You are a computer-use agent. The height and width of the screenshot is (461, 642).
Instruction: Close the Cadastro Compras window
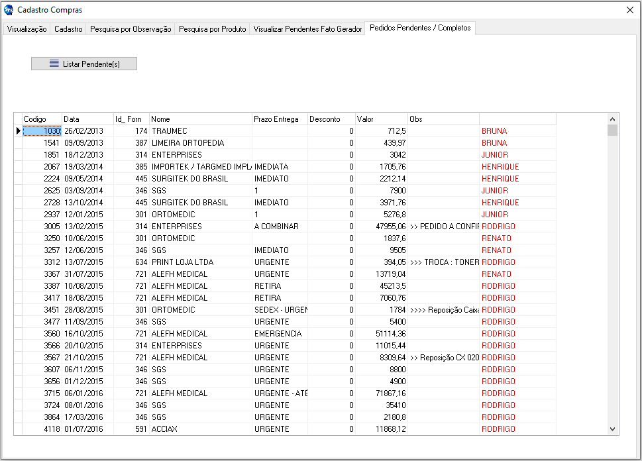[x=629, y=10]
